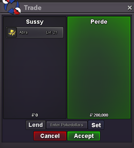The image size is (134, 148).
Task: Click the Abra name label
Action: click(23, 32)
